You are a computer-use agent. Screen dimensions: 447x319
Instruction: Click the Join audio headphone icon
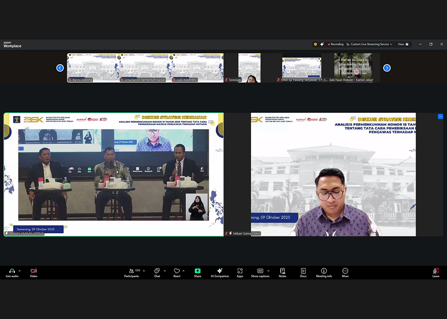tap(11, 271)
